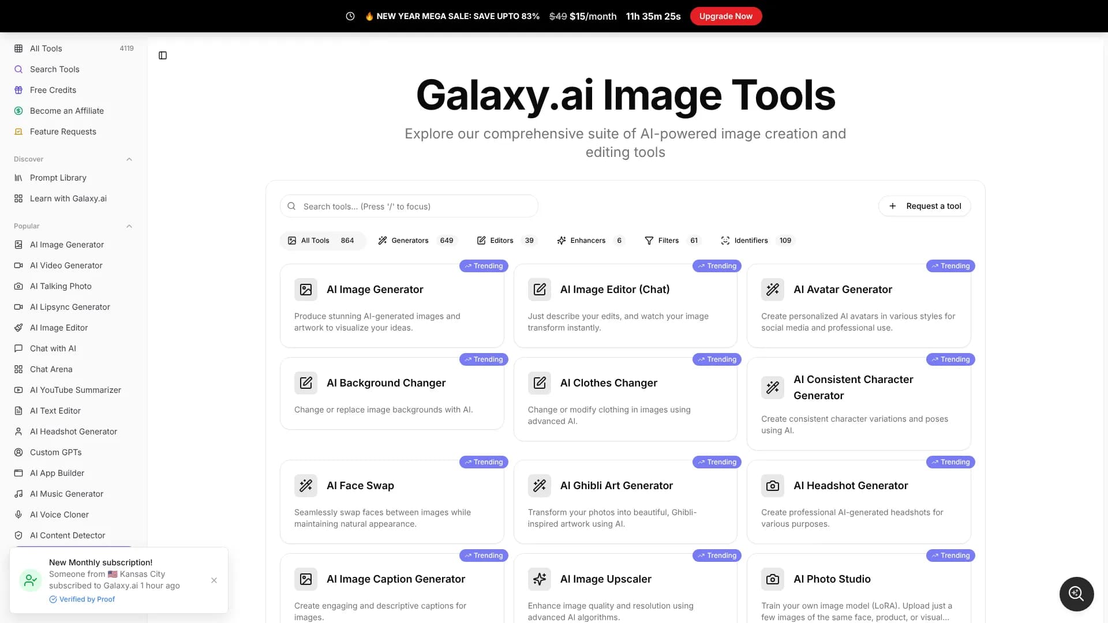This screenshot has height=623, width=1108.
Task: Toggle the sidebar collapse icon
Action: pos(163,55)
